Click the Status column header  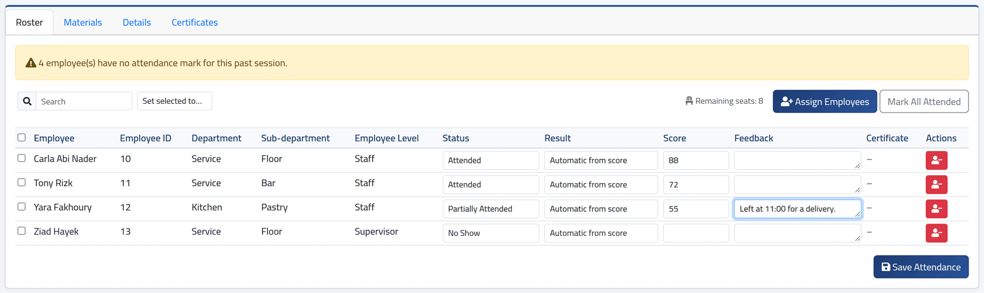point(456,138)
